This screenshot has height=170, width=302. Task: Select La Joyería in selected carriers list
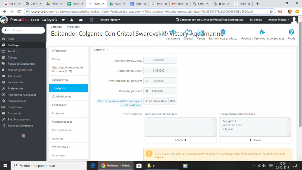(227, 129)
